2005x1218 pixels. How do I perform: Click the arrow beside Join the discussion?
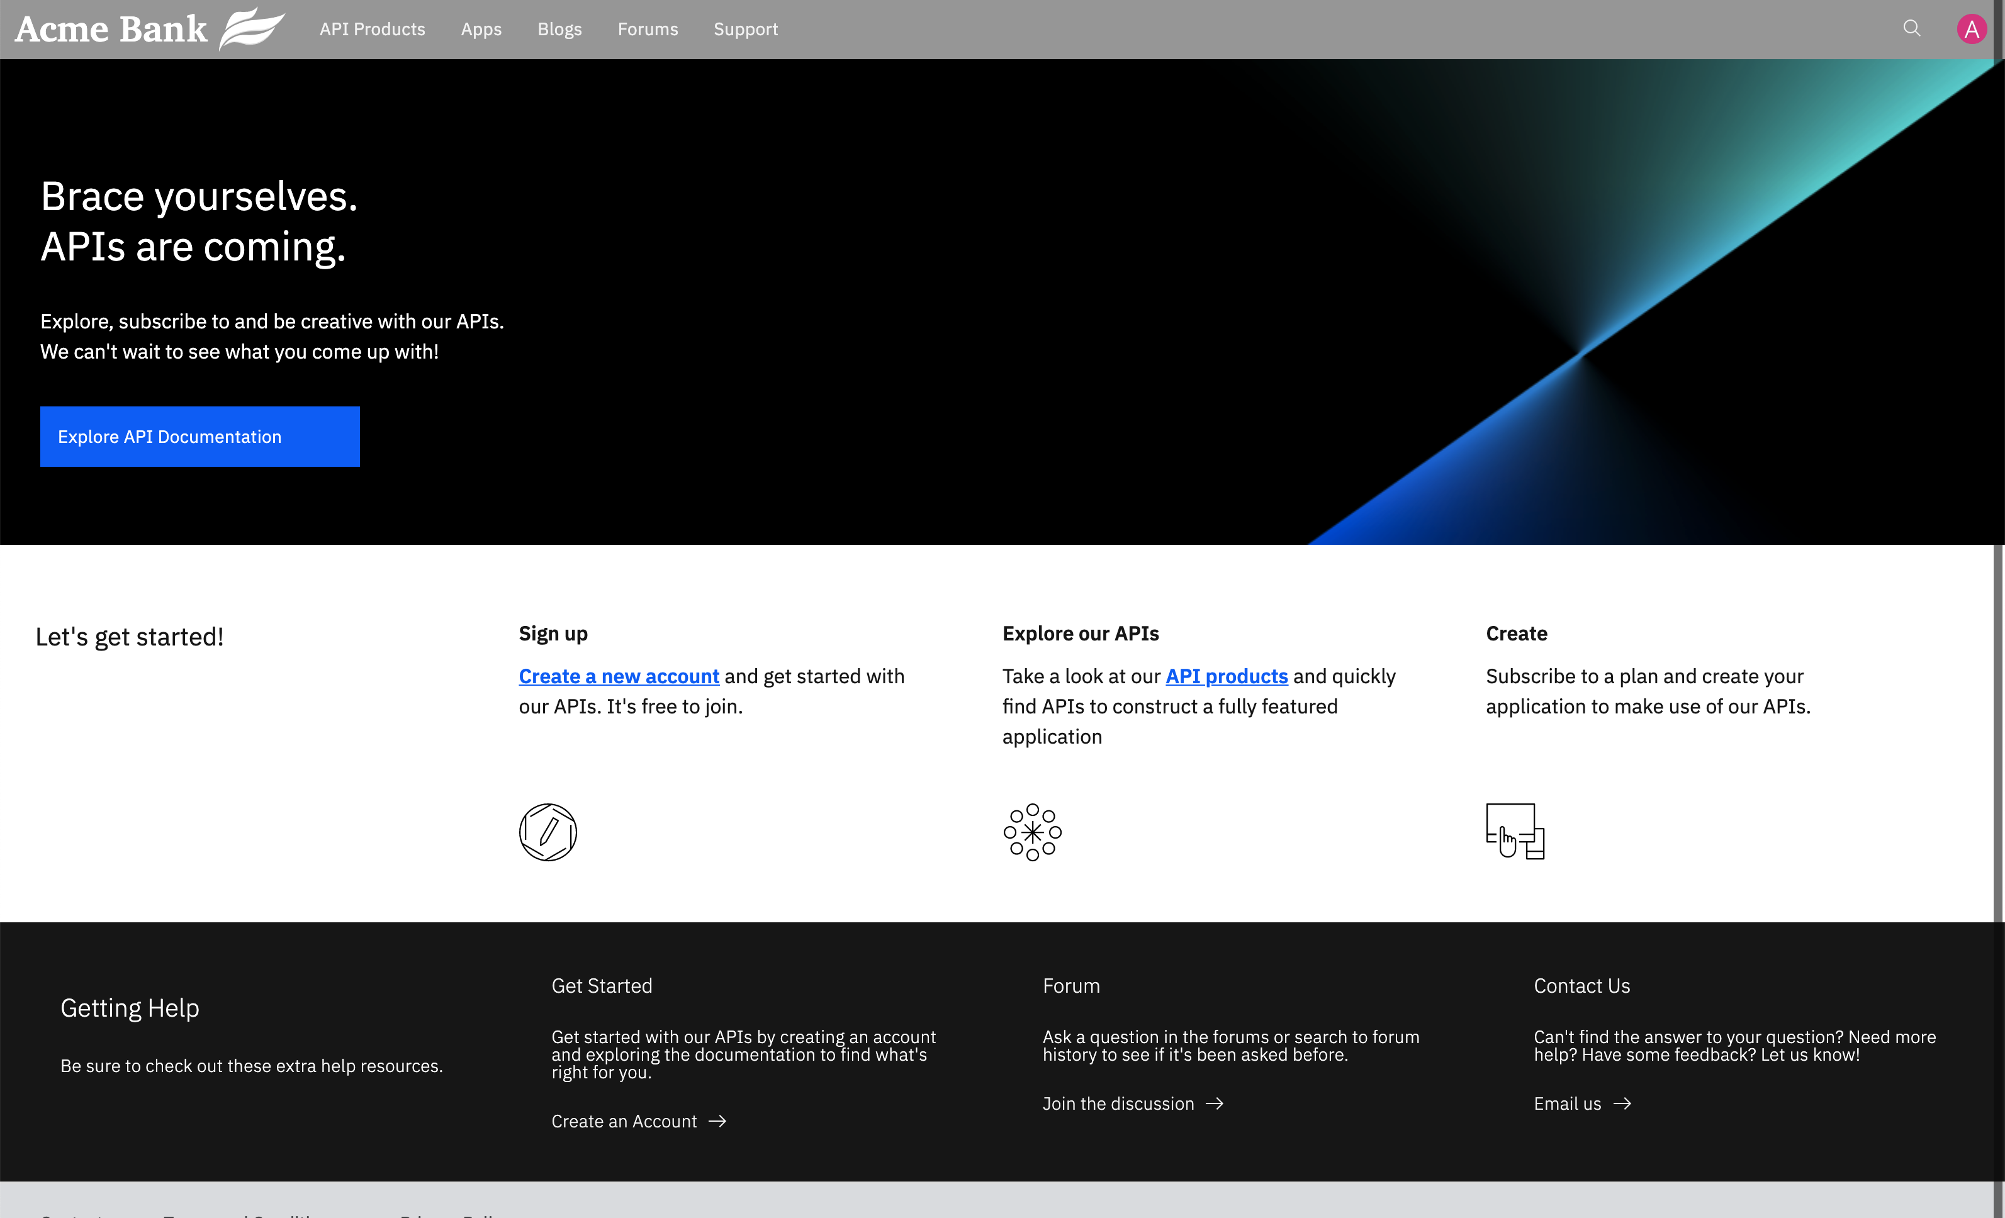[1216, 1103]
